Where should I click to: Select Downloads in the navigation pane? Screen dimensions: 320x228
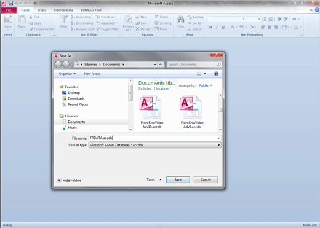76,98
